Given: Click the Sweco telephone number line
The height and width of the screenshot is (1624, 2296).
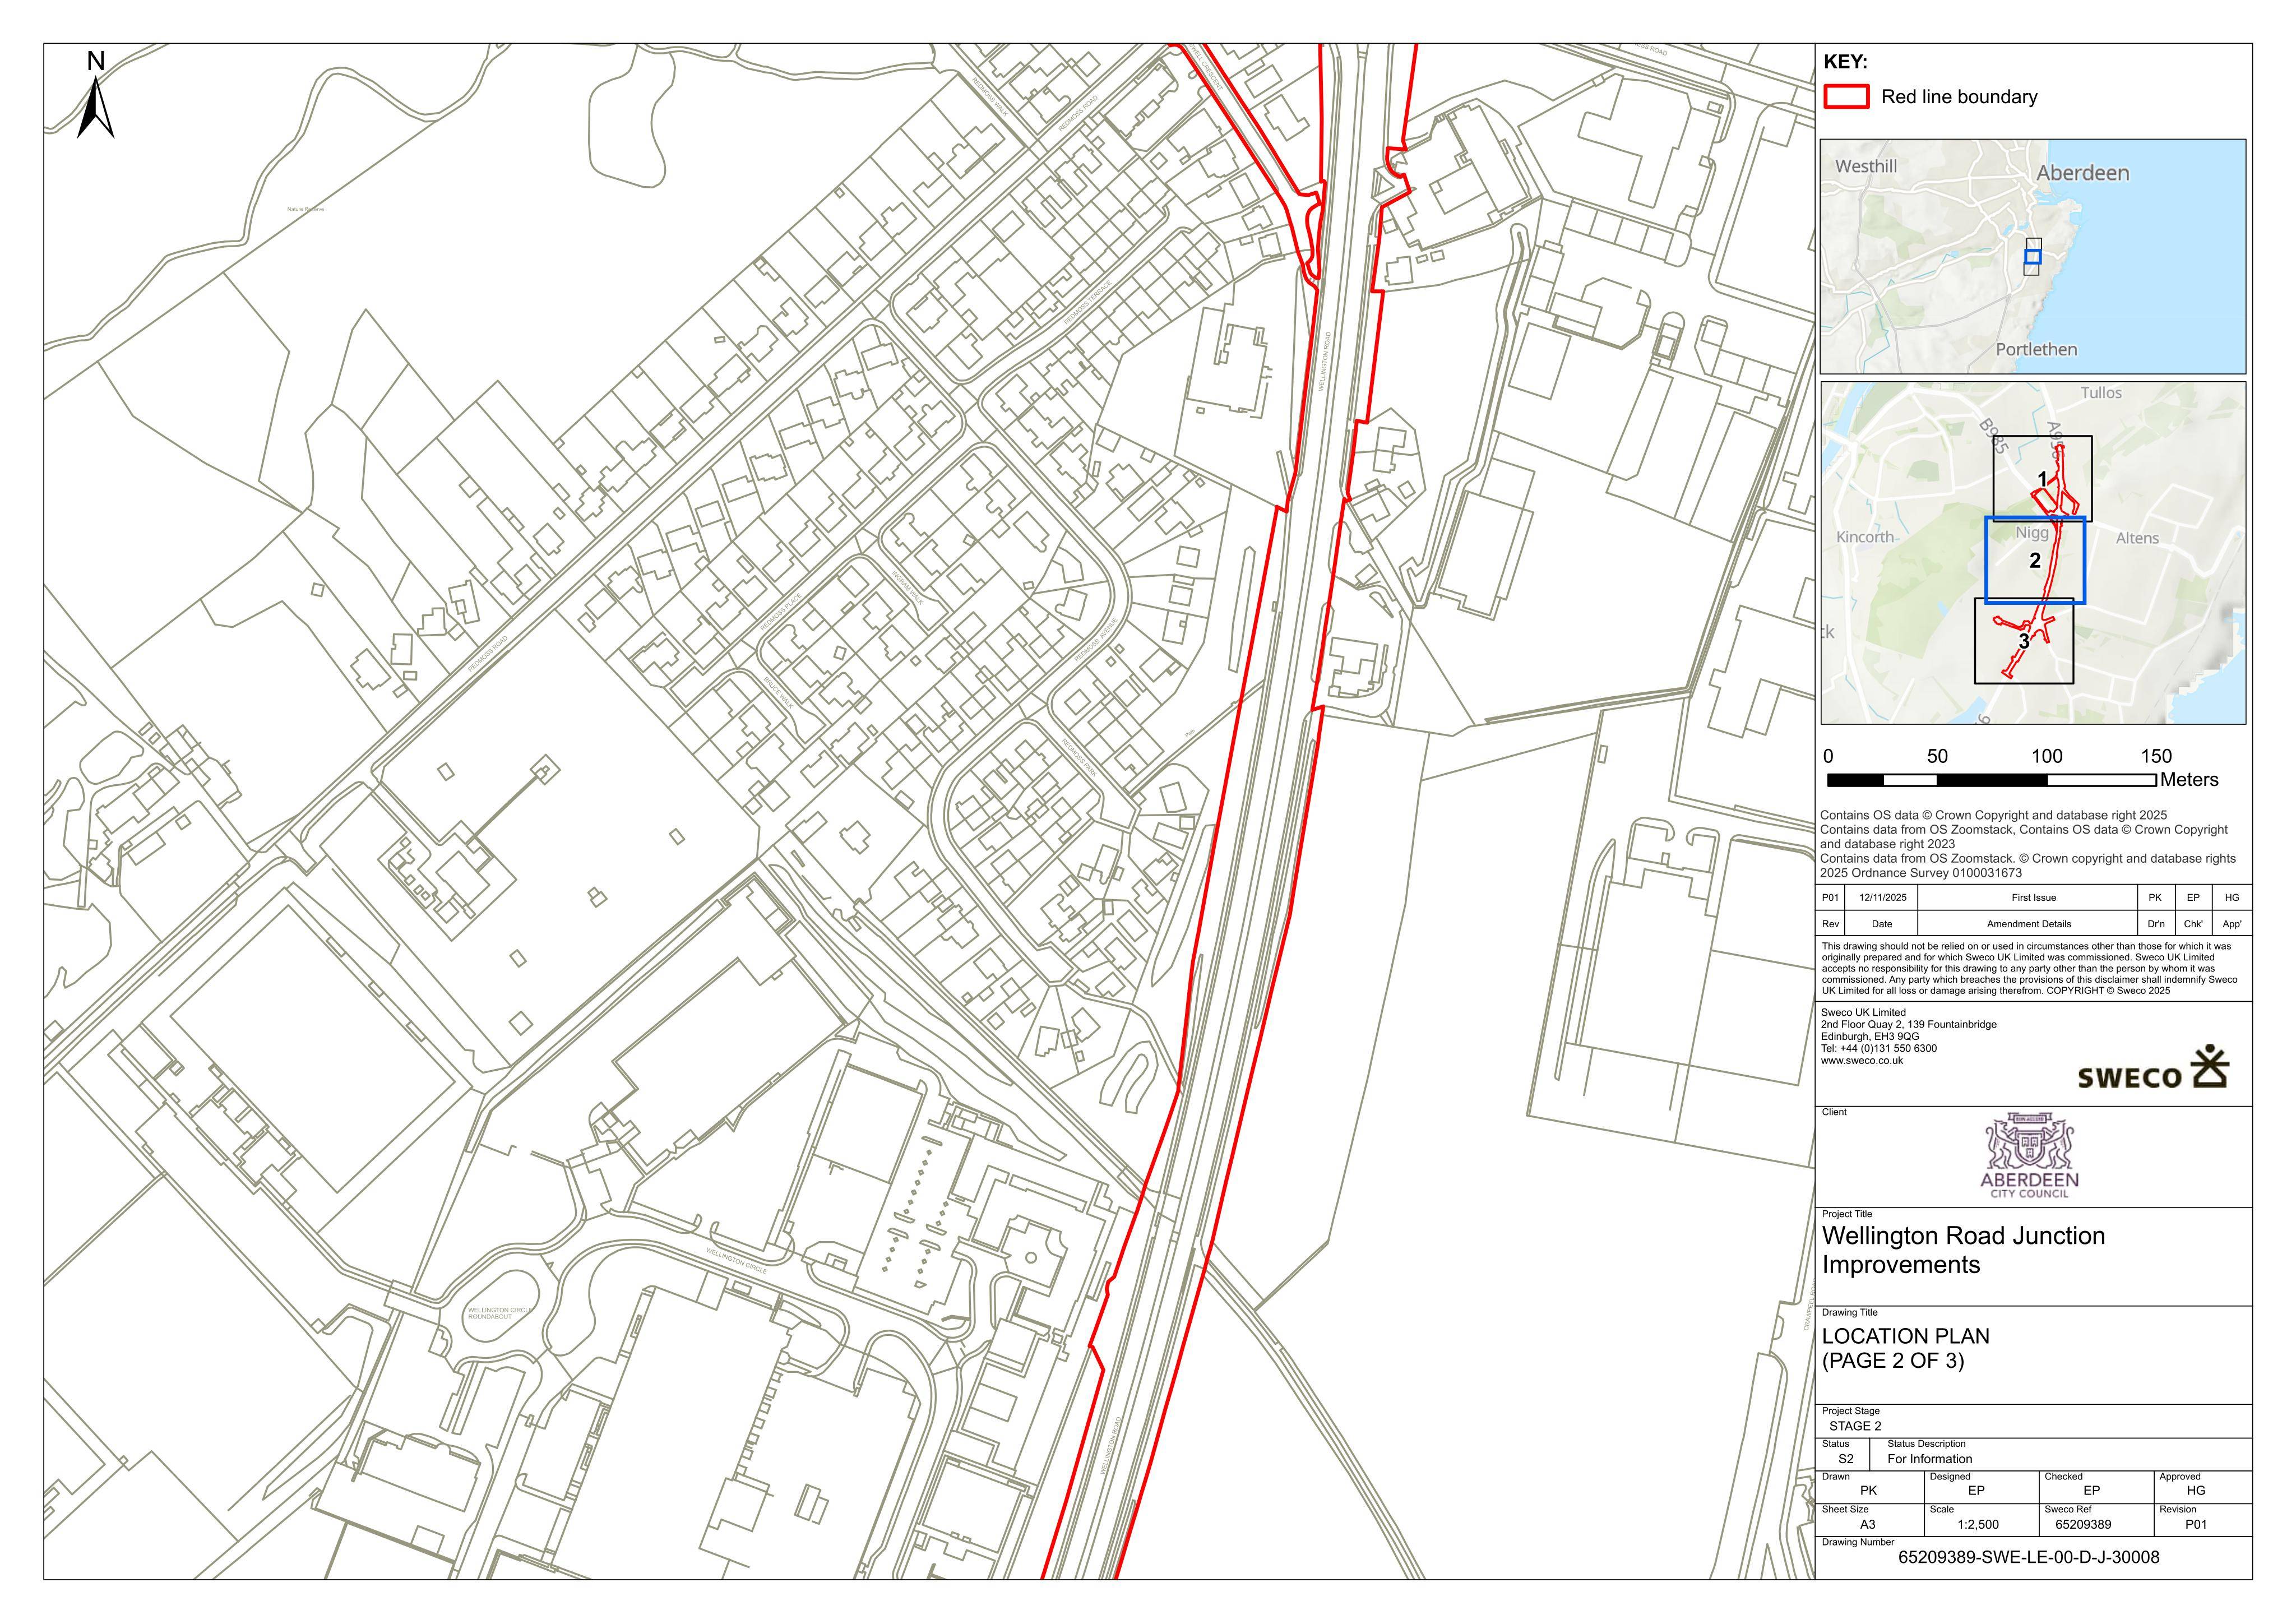Looking at the screenshot, I should pyautogui.click(x=1879, y=1049).
